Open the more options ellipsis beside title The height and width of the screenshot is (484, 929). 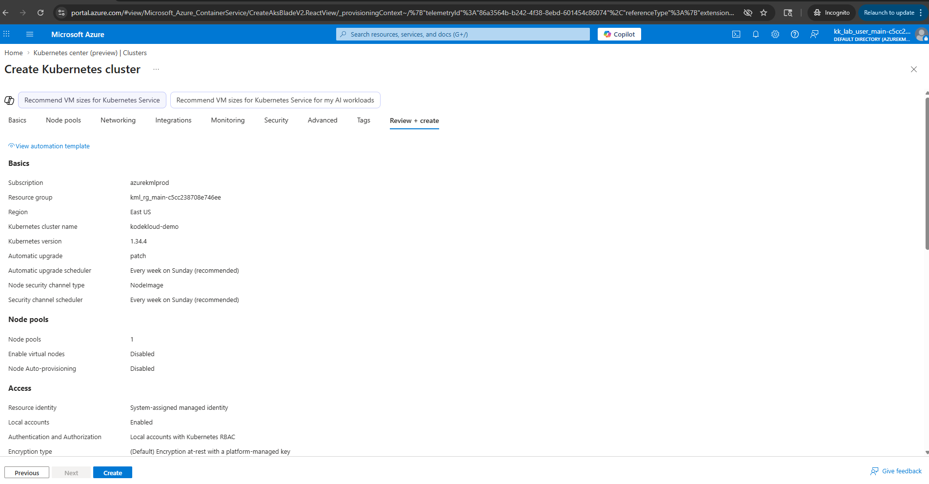(156, 69)
